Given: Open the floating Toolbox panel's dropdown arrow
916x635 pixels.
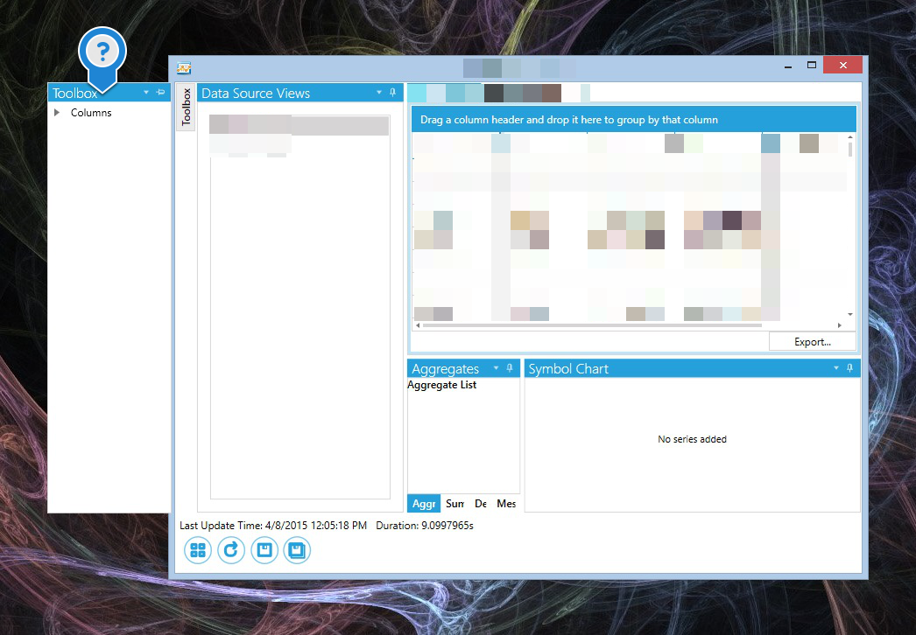Looking at the screenshot, I should [146, 92].
